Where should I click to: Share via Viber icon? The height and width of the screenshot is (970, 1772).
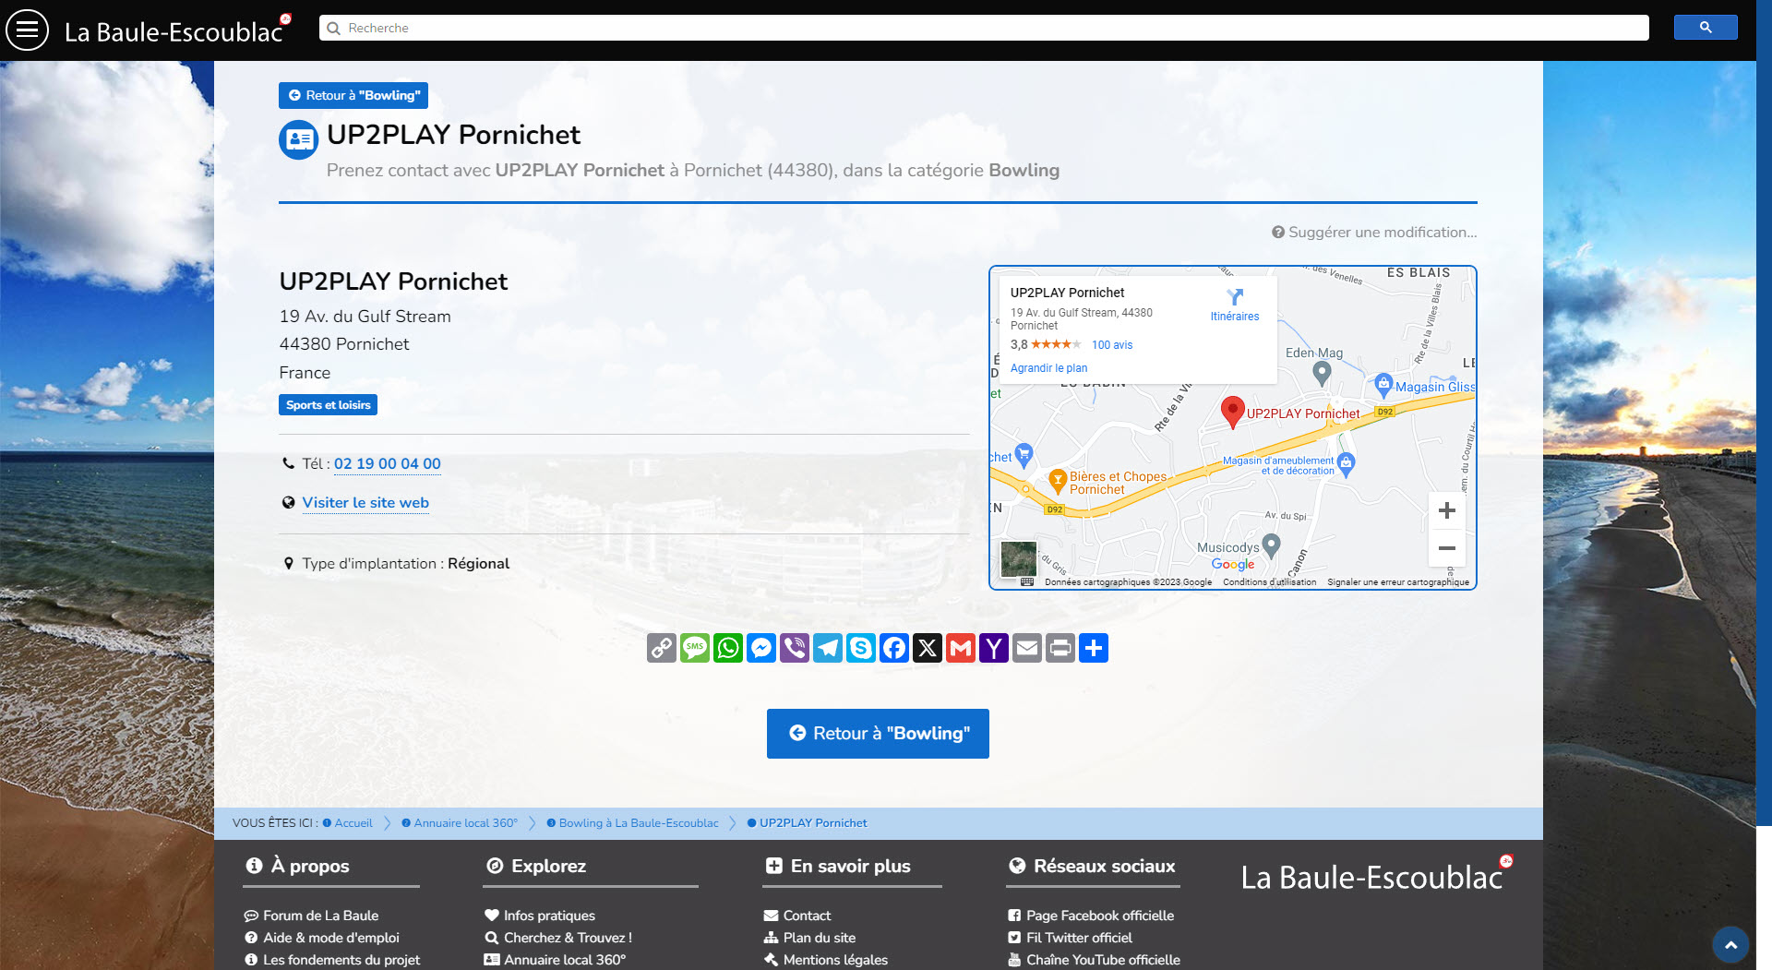coord(795,648)
